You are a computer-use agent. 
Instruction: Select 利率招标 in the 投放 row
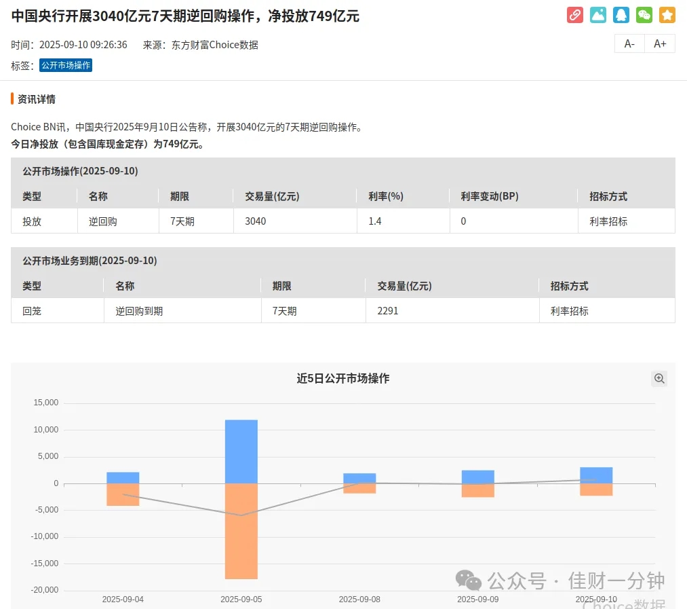tap(608, 221)
